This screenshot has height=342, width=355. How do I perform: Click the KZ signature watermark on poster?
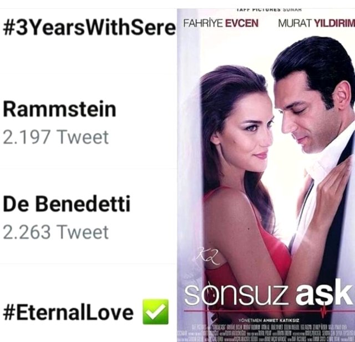tap(209, 256)
